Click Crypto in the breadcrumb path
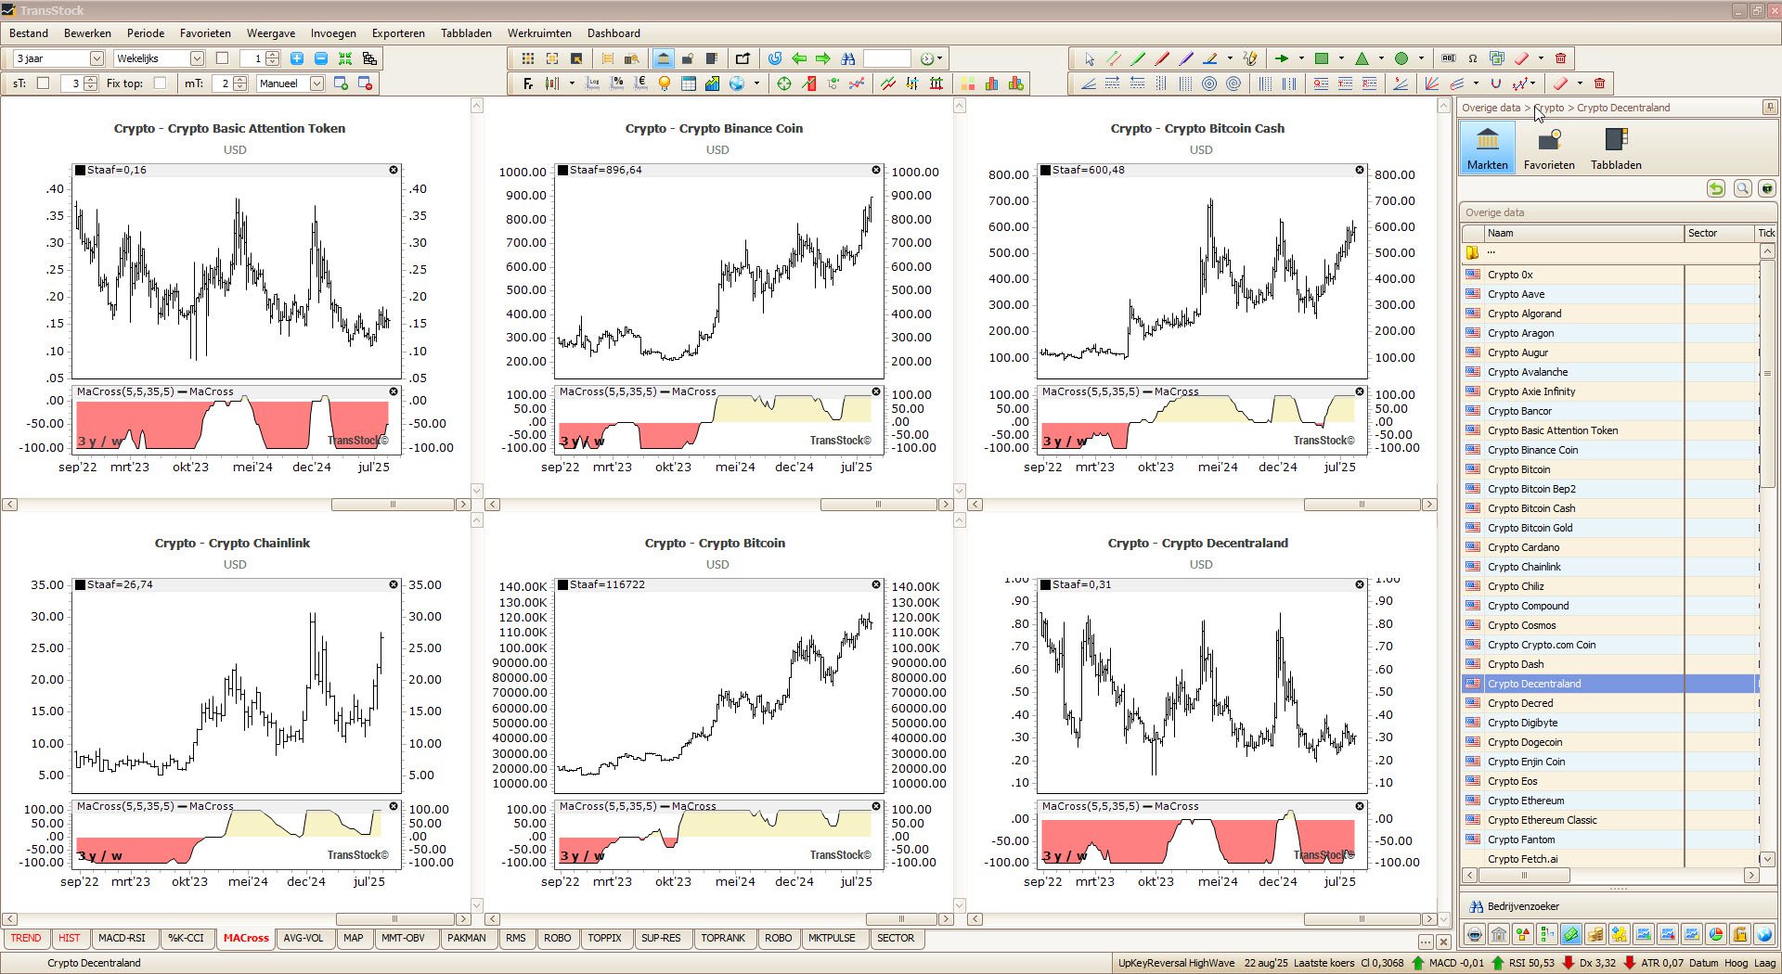Viewport: 1782px width, 974px height. coord(1551,108)
